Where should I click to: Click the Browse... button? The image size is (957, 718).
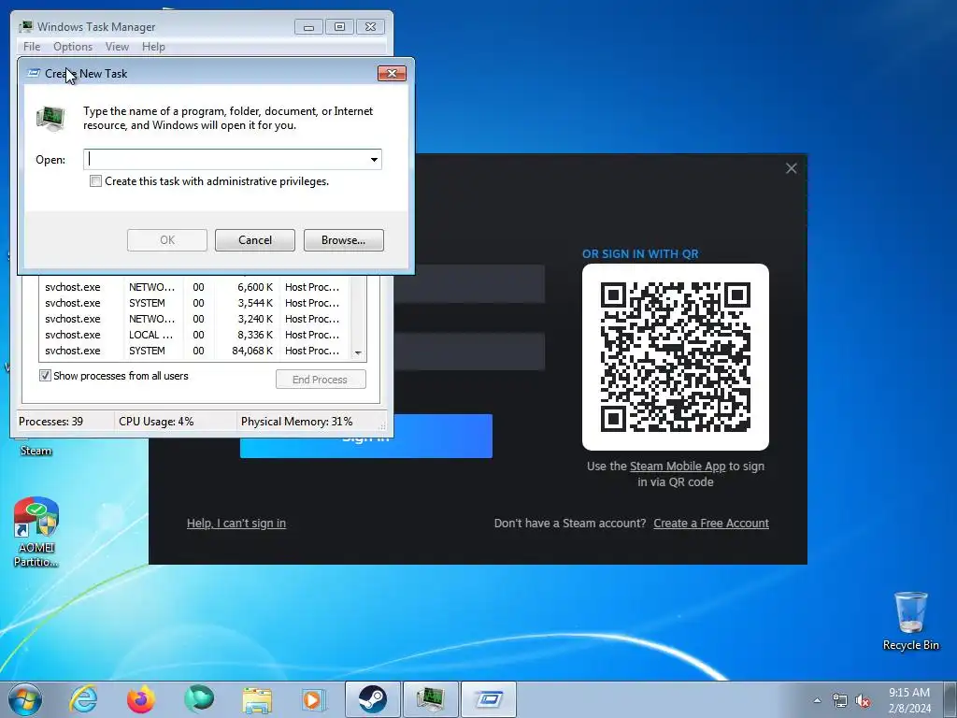click(344, 240)
